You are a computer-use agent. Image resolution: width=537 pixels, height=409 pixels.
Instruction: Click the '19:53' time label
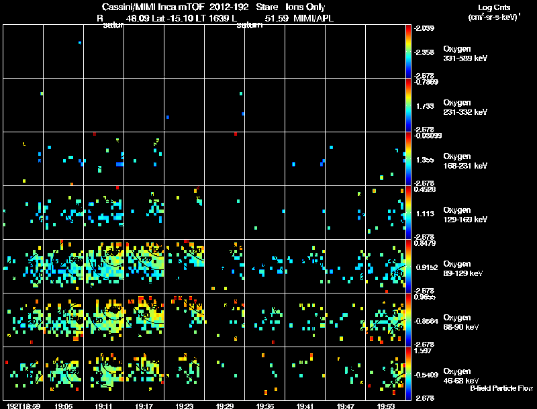[385, 406]
